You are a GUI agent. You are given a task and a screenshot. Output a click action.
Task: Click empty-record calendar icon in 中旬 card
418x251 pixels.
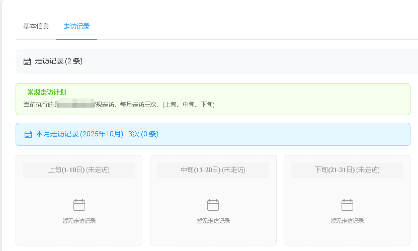(213, 205)
